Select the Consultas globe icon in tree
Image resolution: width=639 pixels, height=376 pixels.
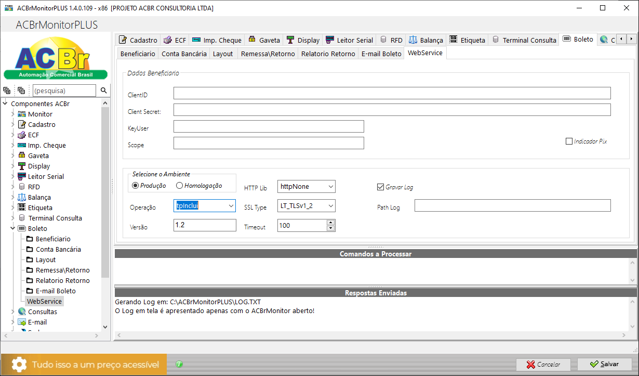22,312
